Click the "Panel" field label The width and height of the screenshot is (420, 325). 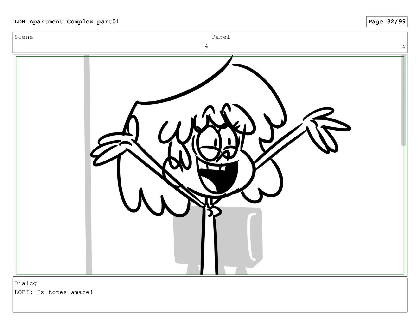(221, 37)
